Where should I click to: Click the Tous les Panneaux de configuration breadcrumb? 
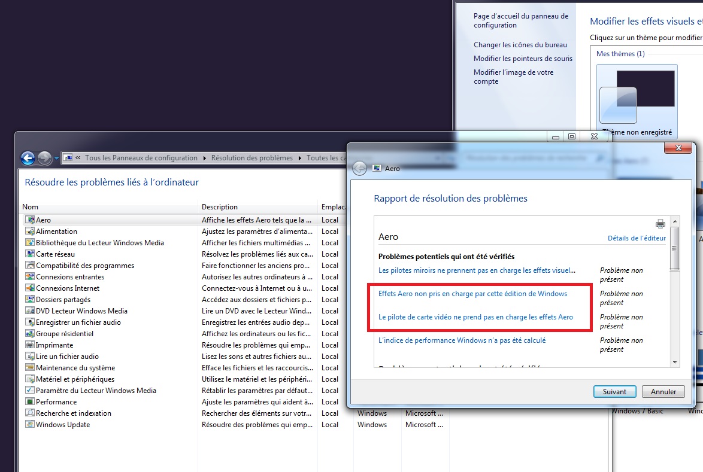(141, 158)
